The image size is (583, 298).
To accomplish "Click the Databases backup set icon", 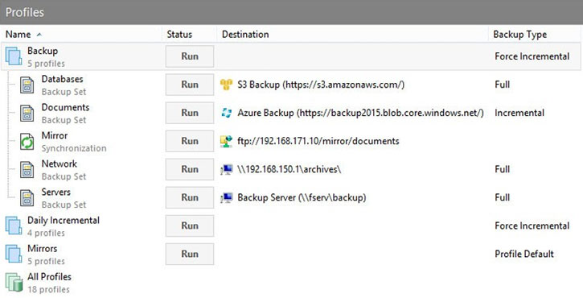I will pyautogui.click(x=27, y=85).
